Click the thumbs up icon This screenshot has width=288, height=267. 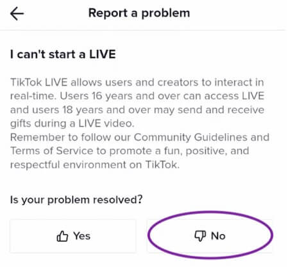[62, 236]
